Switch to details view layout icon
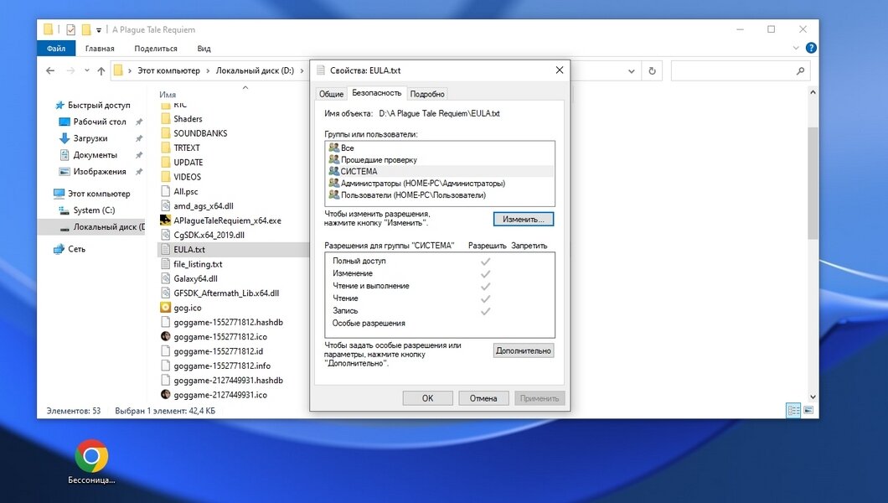Image resolution: width=888 pixels, height=503 pixels. tap(793, 410)
